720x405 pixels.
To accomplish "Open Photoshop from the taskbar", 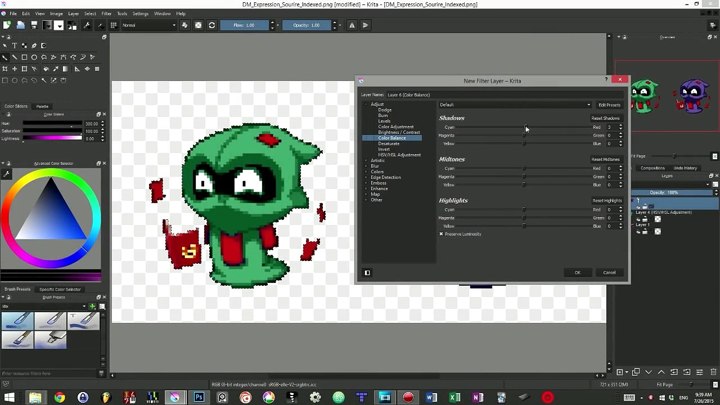I will tap(199, 398).
